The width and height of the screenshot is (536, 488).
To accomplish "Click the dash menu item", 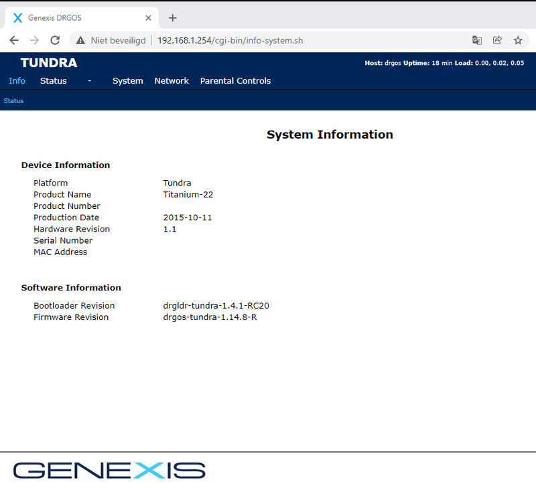I will 90,81.
